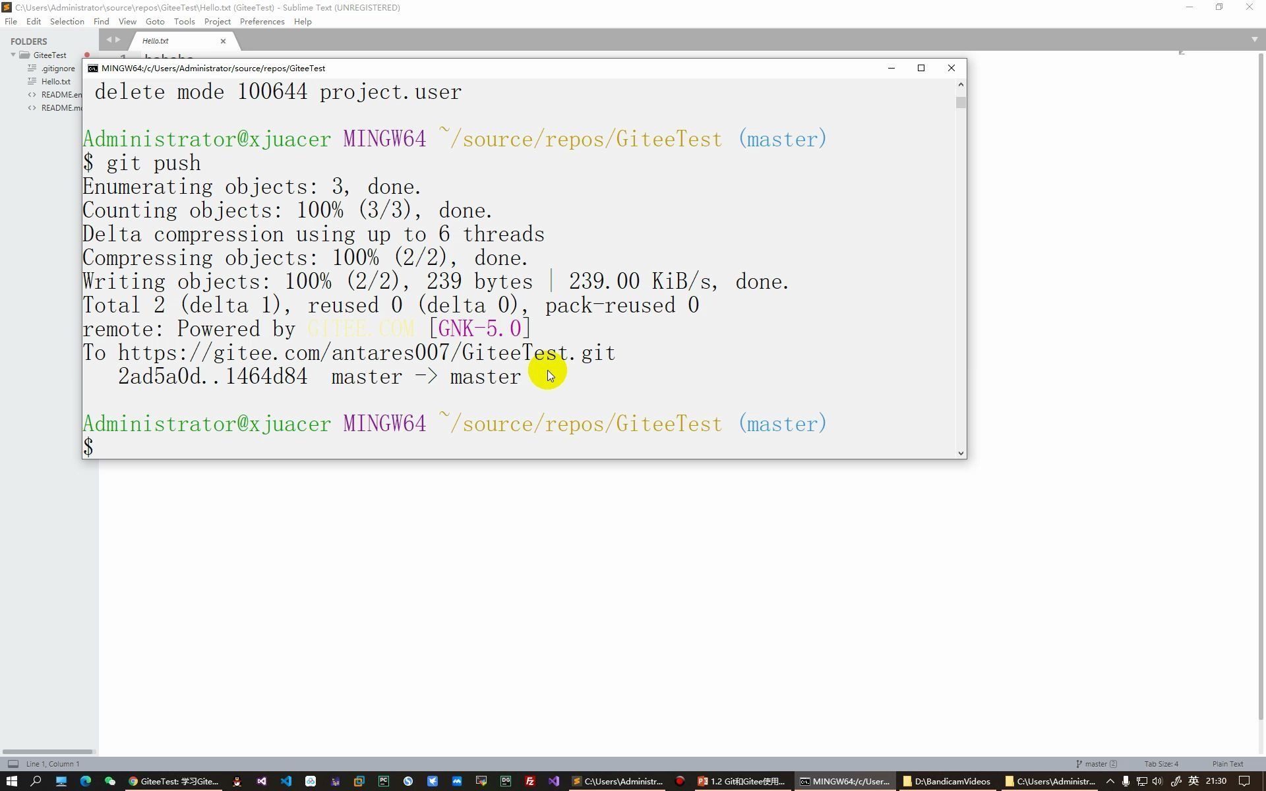Open WeChat from the taskbar
1266x791 pixels.
110,781
